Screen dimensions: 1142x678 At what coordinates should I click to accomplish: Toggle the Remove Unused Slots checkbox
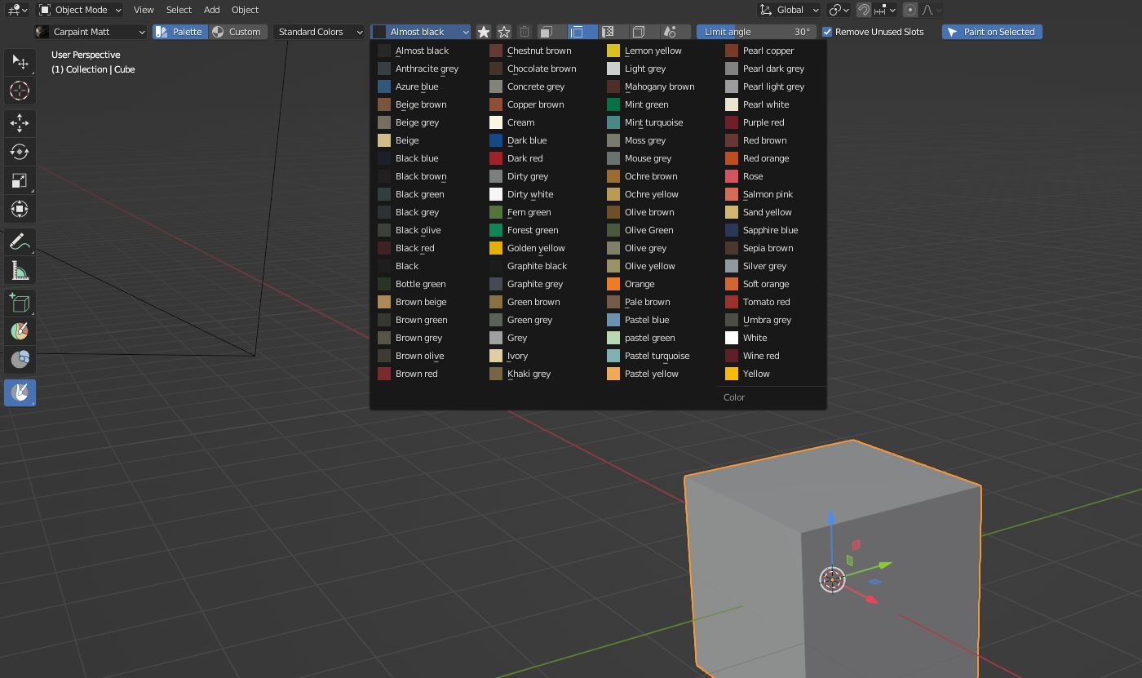[826, 32]
